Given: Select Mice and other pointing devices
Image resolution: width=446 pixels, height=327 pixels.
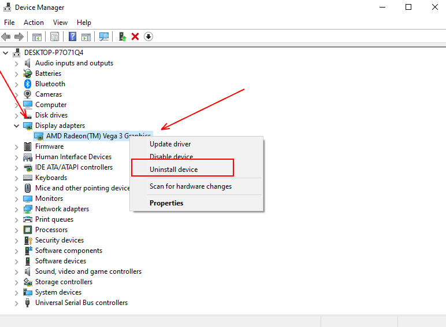Looking at the screenshot, I should [x=82, y=188].
